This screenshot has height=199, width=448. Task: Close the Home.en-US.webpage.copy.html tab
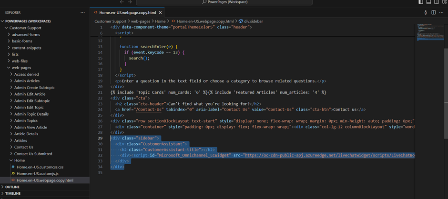click(x=160, y=12)
